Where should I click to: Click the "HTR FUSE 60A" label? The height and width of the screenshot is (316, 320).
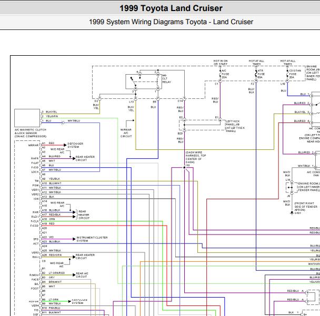(x=261, y=74)
